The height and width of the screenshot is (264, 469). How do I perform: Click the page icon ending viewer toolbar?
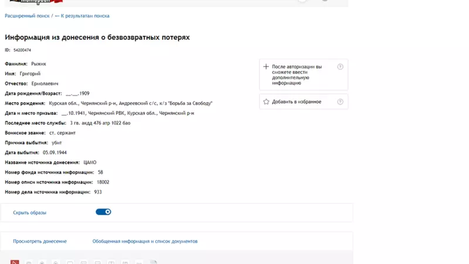tap(154, 262)
